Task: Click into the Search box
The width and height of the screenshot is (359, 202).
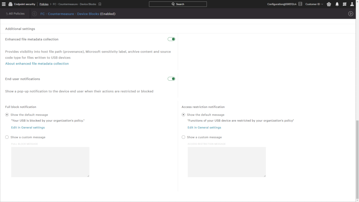Action: click(x=178, y=4)
